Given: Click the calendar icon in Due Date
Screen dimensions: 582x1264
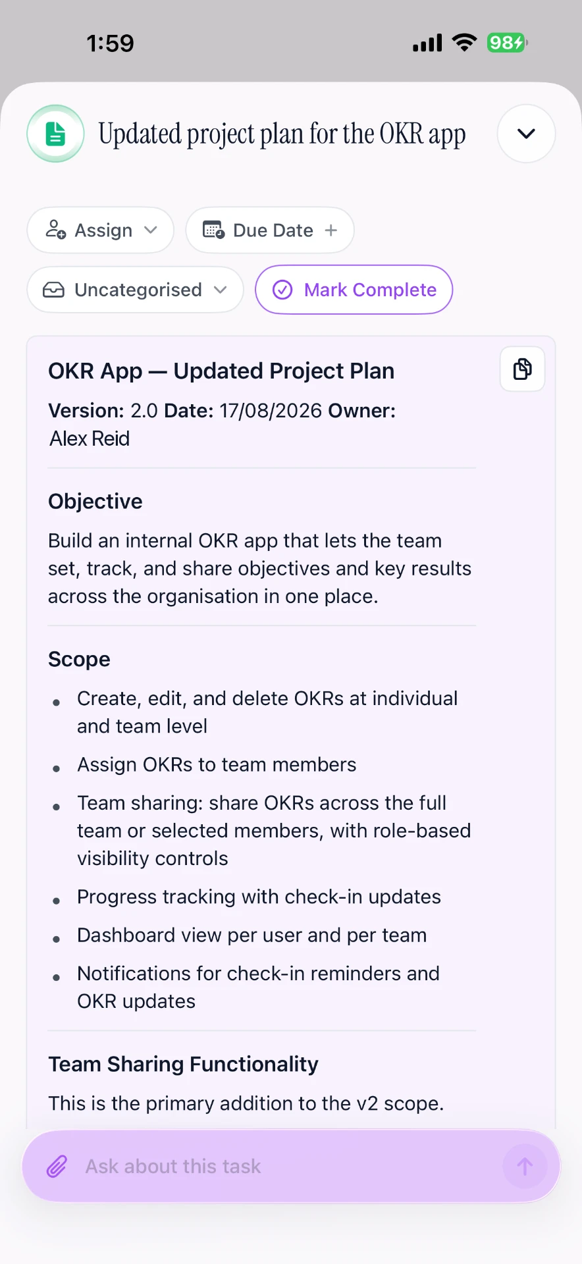Looking at the screenshot, I should 213,230.
